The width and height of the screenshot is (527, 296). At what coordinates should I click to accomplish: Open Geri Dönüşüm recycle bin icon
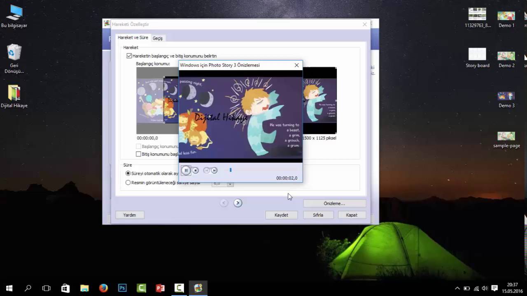coord(14,59)
